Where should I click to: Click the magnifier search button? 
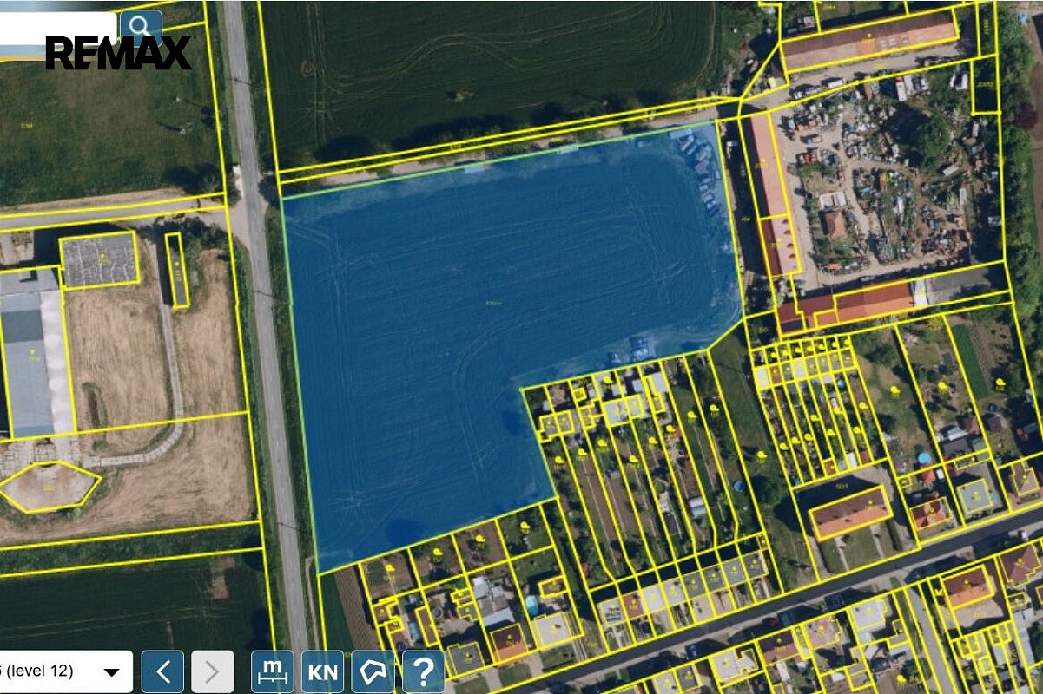(141, 26)
